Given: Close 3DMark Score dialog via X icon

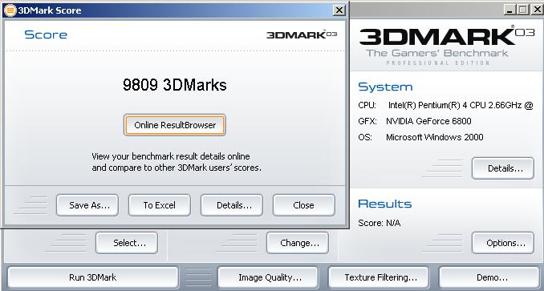Looking at the screenshot, I should click(x=339, y=10).
